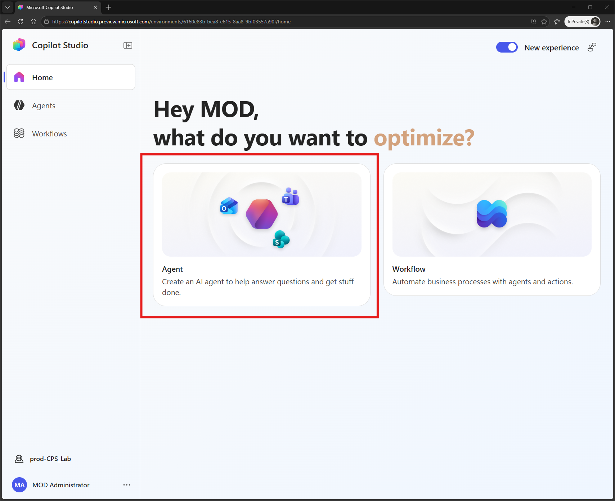
Task: Click the zoom magnifier icon in address bar
Action: [534, 22]
